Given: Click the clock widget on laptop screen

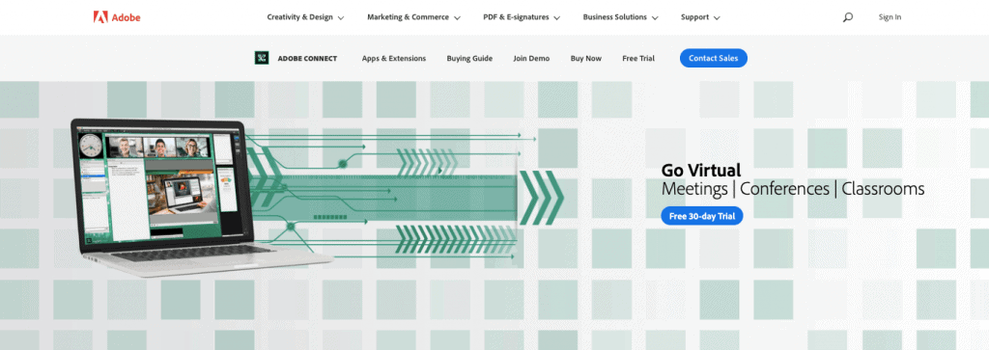Looking at the screenshot, I should click(x=90, y=146).
